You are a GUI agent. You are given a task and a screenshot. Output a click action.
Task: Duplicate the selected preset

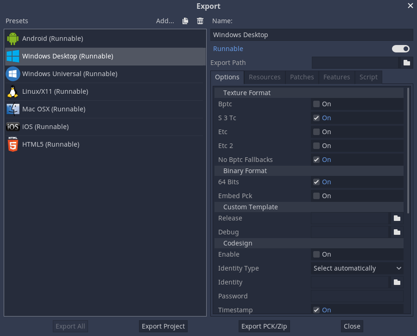[185, 21]
